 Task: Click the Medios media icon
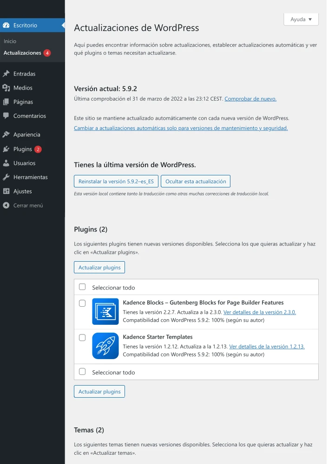point(6,88)
